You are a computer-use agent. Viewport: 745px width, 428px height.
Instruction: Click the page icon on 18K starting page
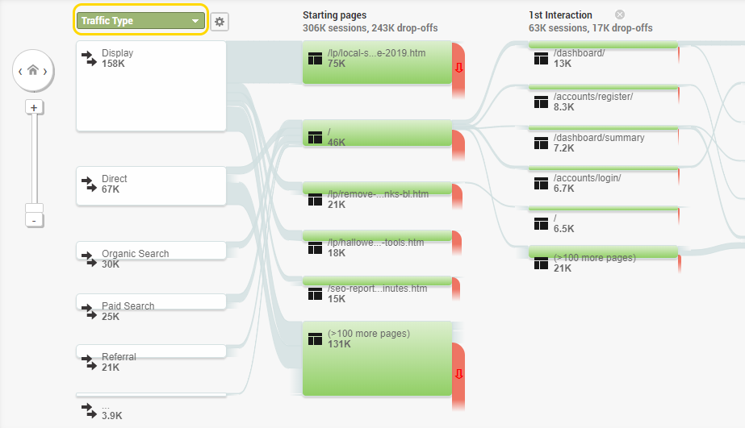[x=315, y=247]
